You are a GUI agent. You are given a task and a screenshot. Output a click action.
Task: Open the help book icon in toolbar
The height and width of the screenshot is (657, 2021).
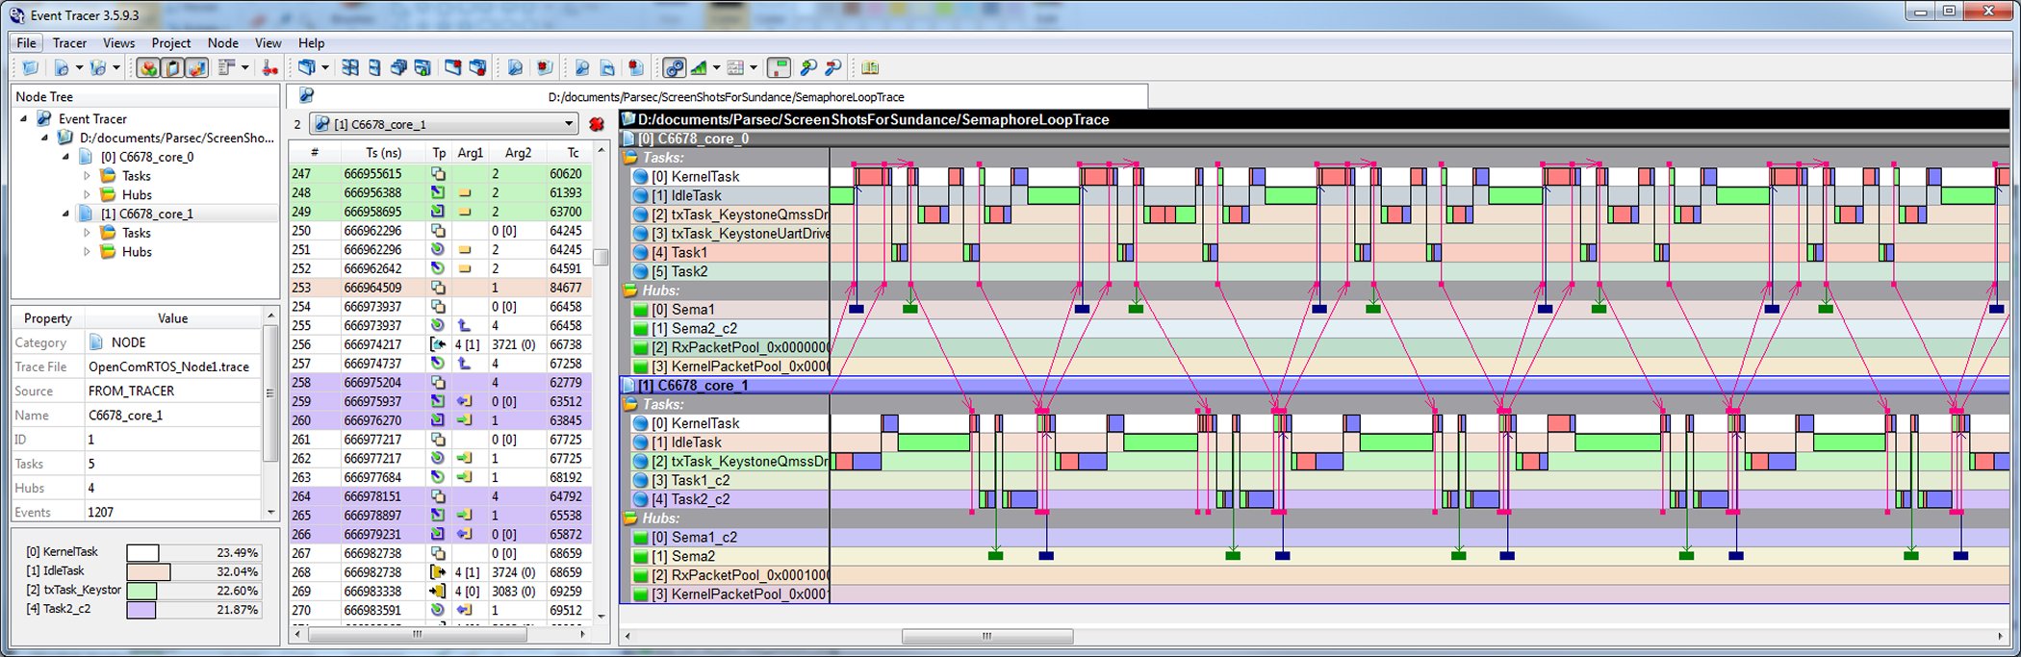pyautogui.click(x=870, y=67)
